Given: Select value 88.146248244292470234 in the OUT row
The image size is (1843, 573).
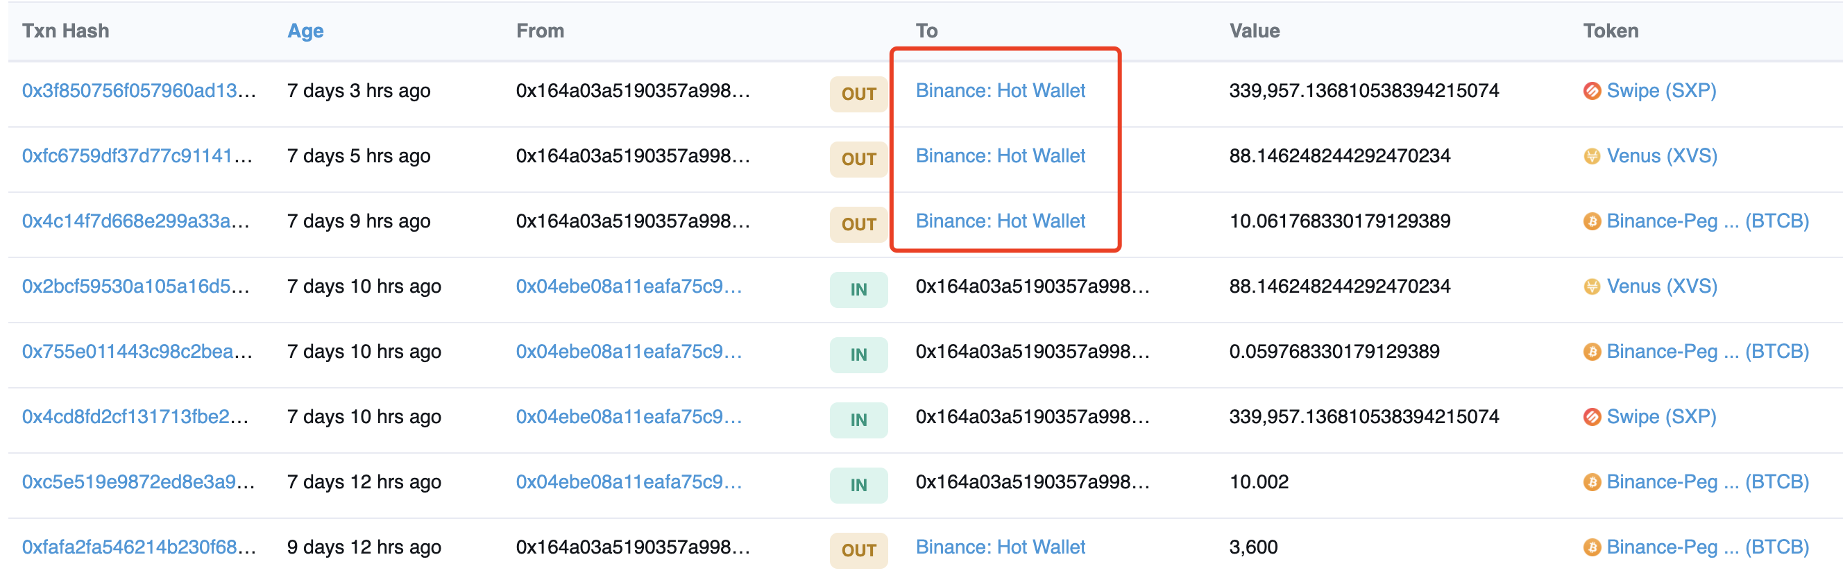Looking at the screenshot, I should pyautogui.click(x=1339, y=156).
